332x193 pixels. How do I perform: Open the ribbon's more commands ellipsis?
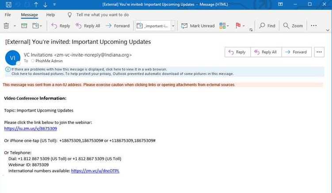pyautogui.click(x=313, y=26)
